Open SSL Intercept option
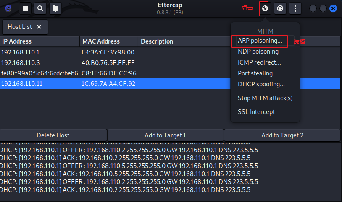Viewport: 342px width, 202px height. coord(256,112)
